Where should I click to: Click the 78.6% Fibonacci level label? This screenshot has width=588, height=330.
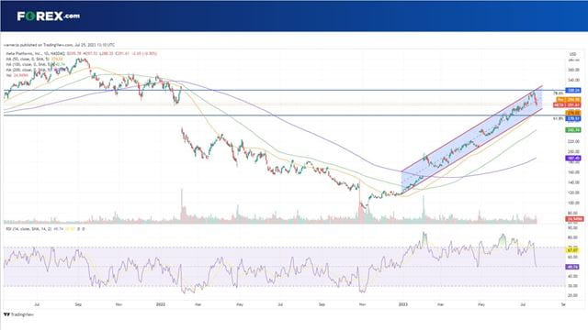pyautogui.click(x=559, y=93)
